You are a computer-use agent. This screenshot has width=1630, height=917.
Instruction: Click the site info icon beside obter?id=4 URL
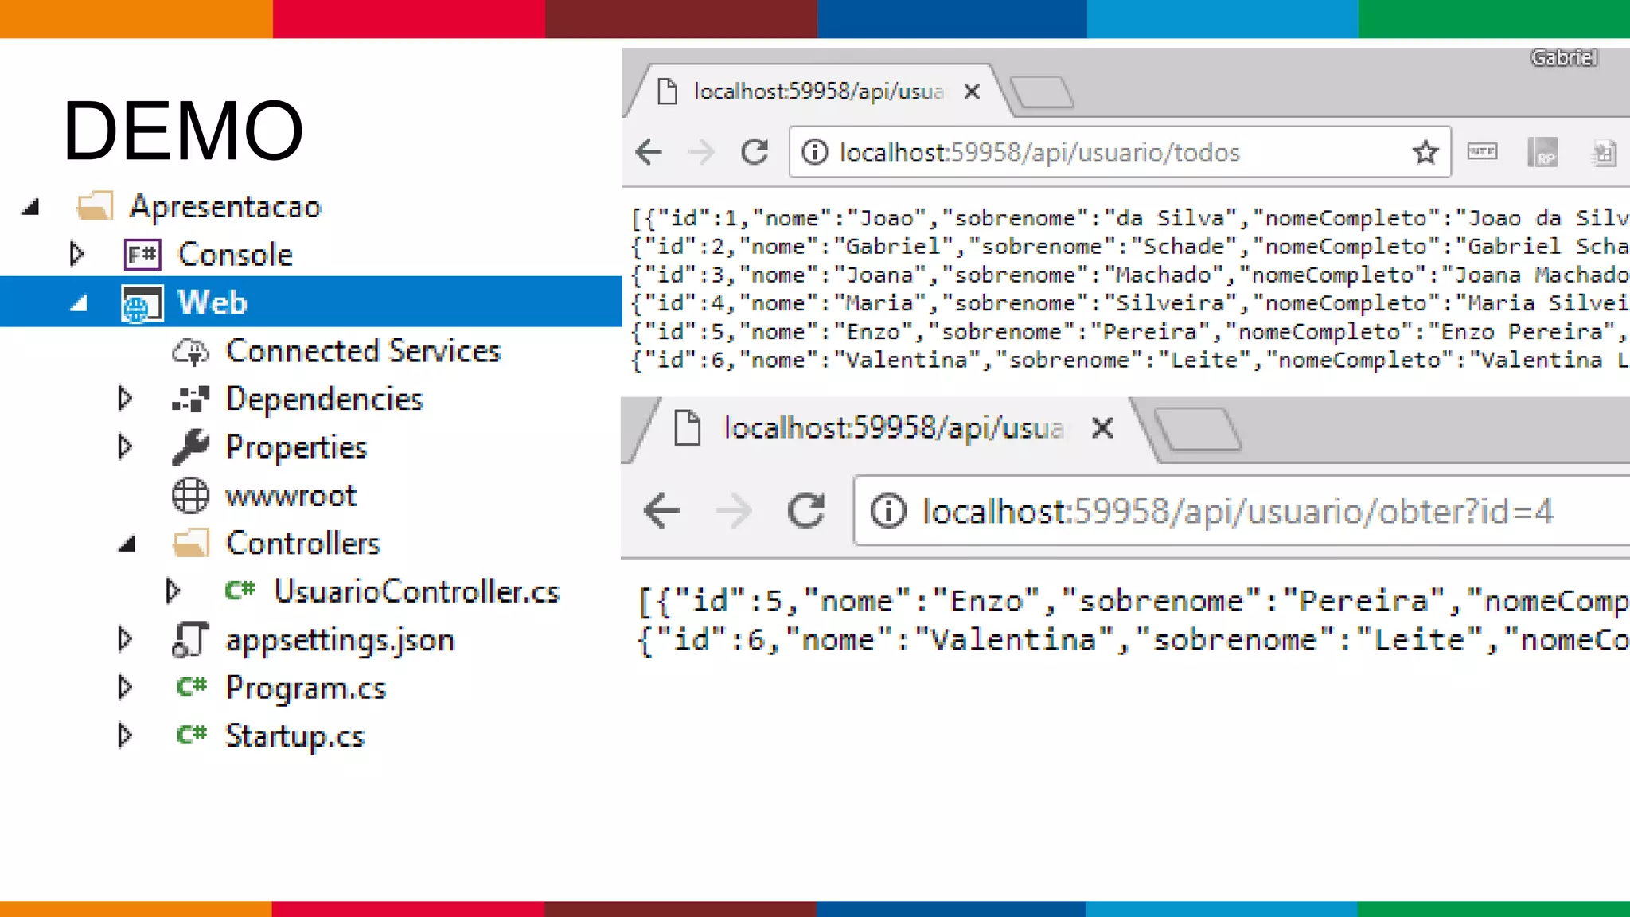coord(887,510)
